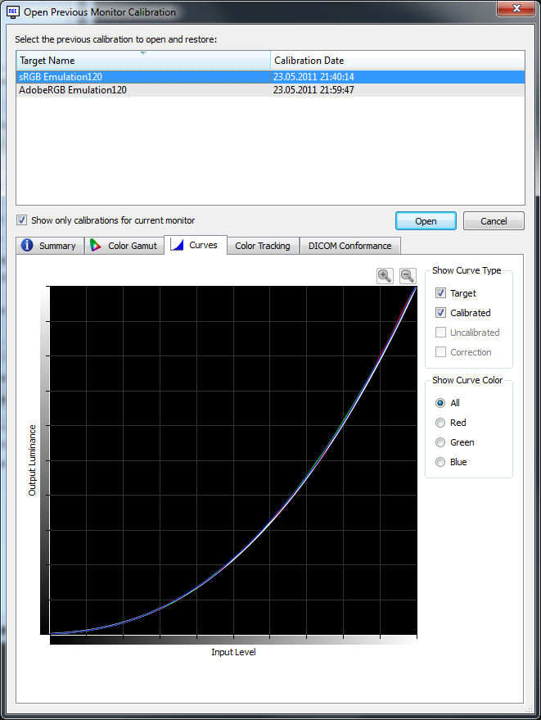Select the Green curve color option
Image resolution: width=541 pixels, height=720 pixels.
point(441,442)
